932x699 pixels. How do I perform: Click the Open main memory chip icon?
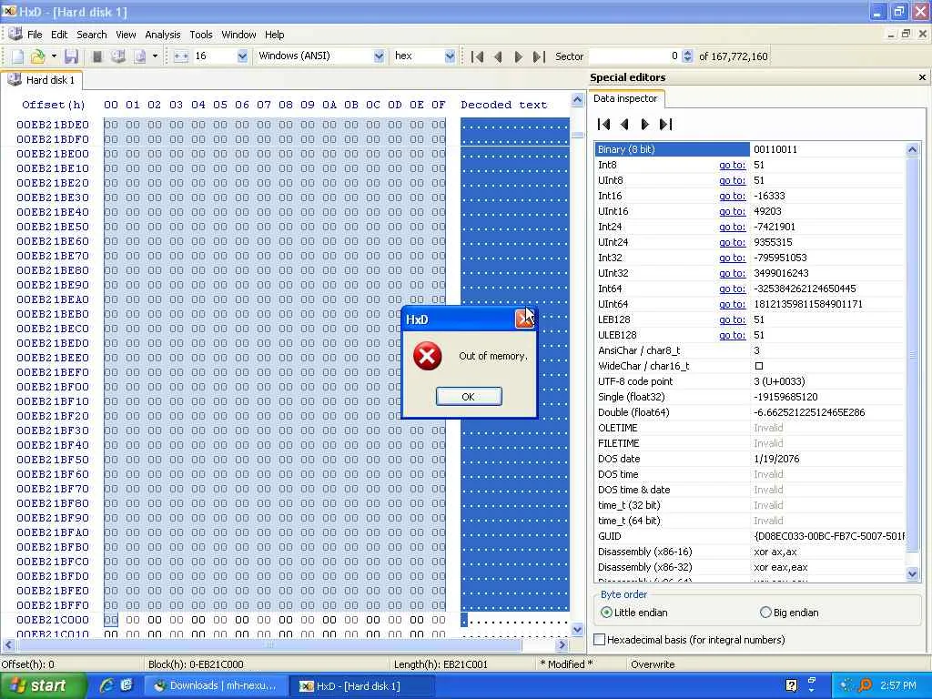tap(97, 56)
